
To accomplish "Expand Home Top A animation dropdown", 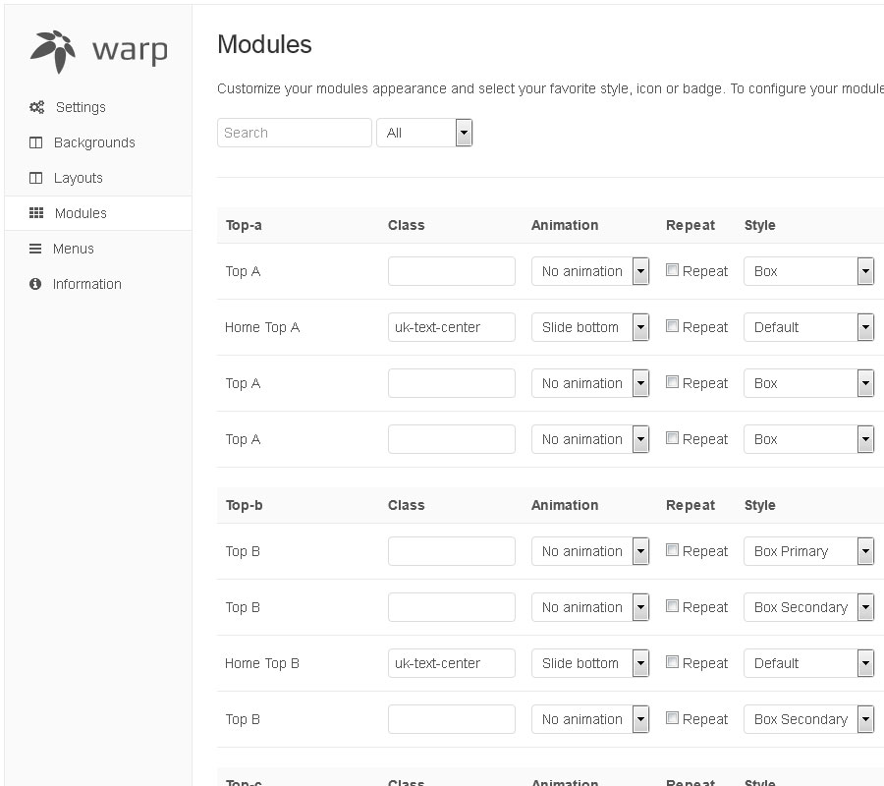I will 589,327.
